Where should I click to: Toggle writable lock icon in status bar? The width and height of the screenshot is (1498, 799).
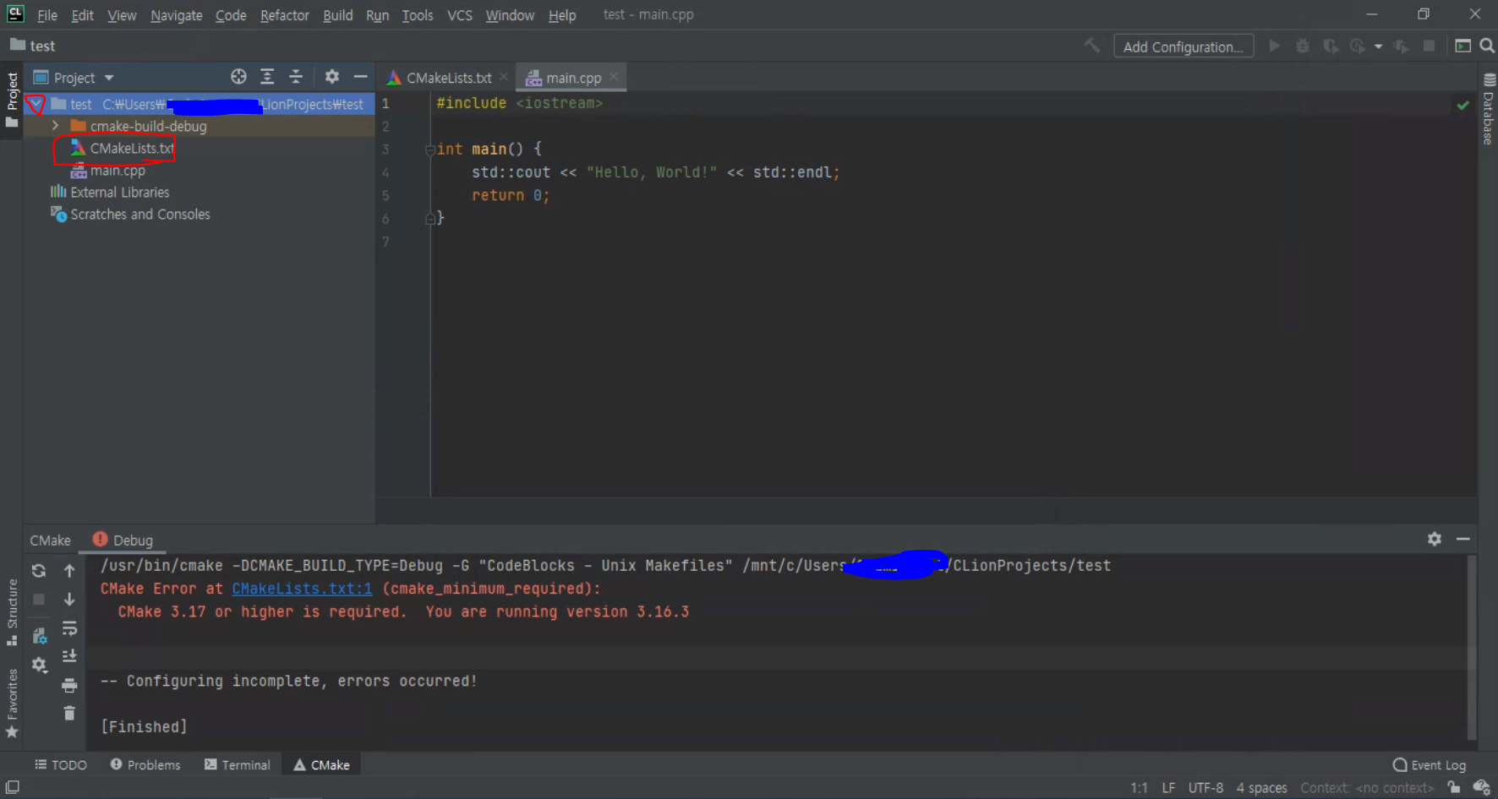1452,787
